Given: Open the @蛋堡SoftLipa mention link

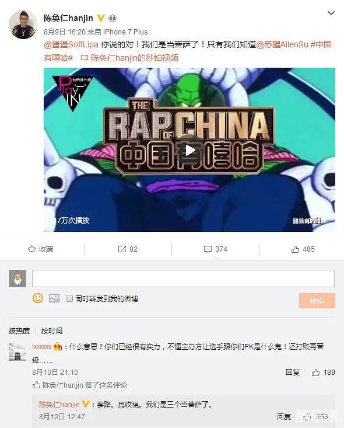Looking at the screenshot, I should click(x=71, y=44).
